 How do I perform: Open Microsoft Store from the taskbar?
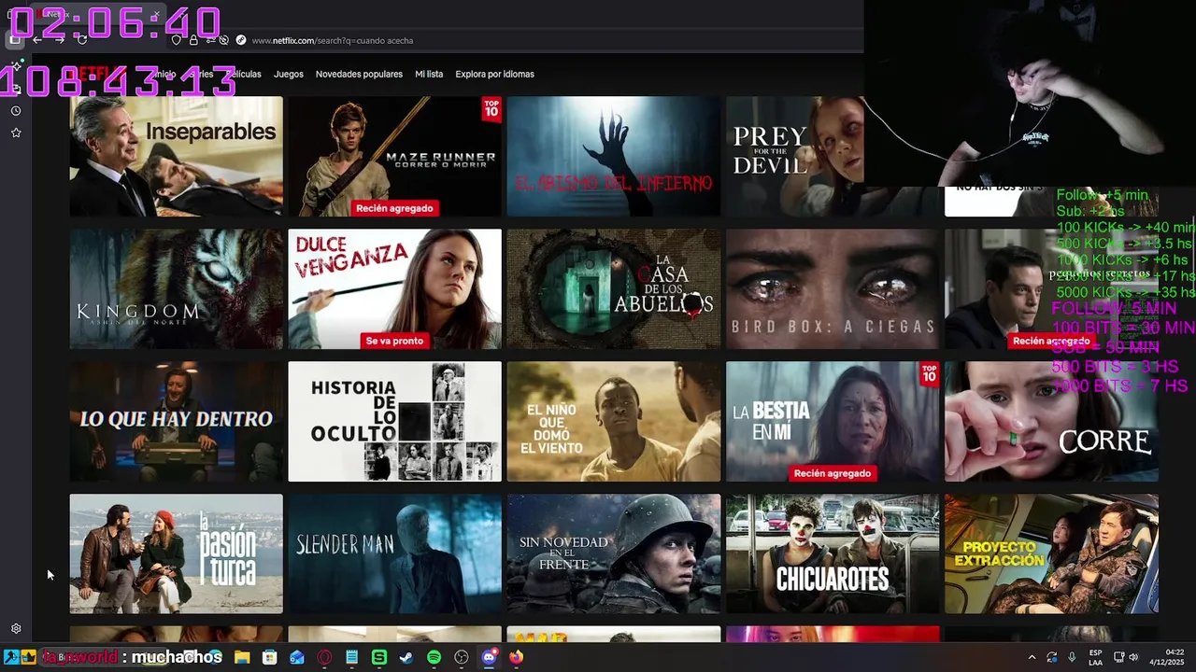[x=269, y=657]
